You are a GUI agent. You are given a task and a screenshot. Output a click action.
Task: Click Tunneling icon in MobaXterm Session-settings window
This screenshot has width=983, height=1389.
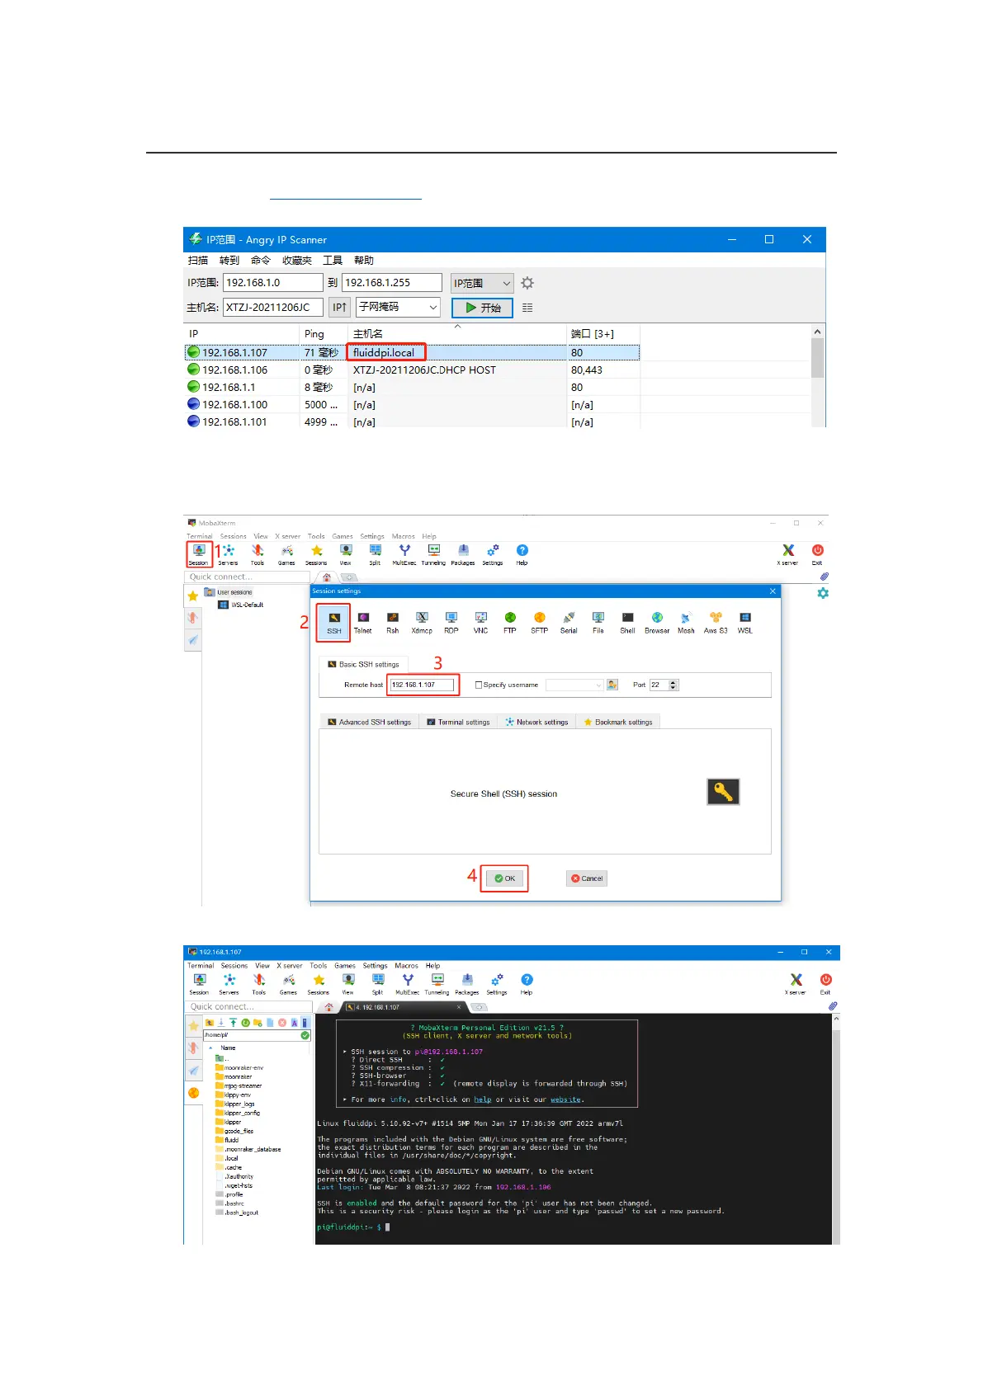click(x=433, y=553)
